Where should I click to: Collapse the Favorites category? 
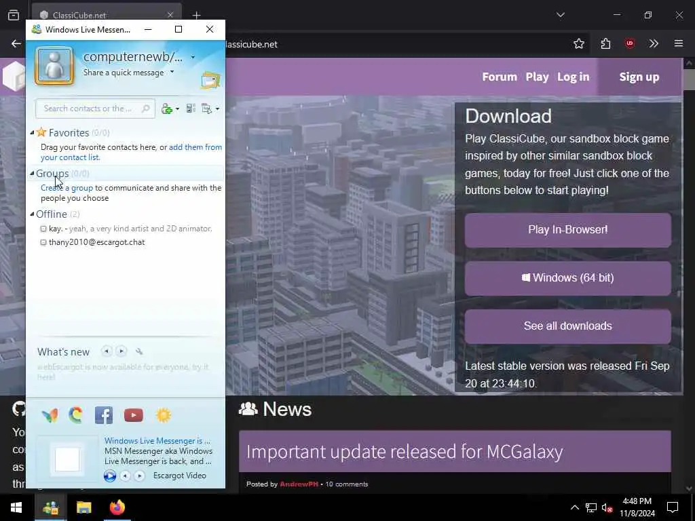tap(32, 132)
